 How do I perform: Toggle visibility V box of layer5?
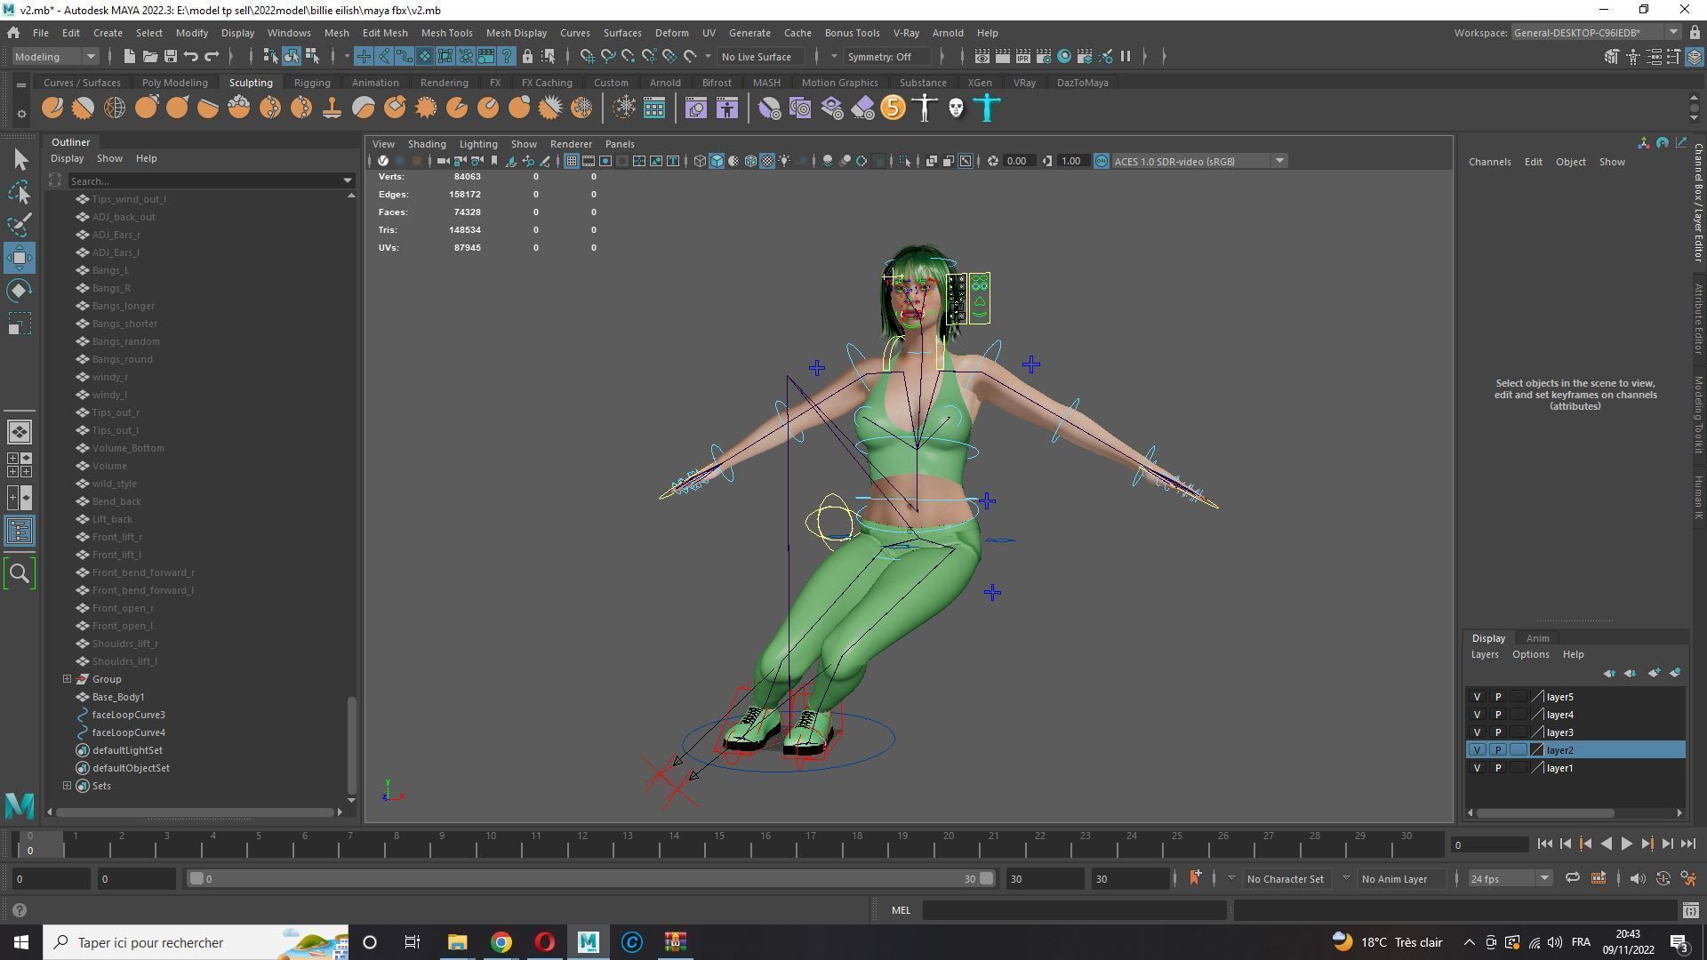click(1477, 697)
